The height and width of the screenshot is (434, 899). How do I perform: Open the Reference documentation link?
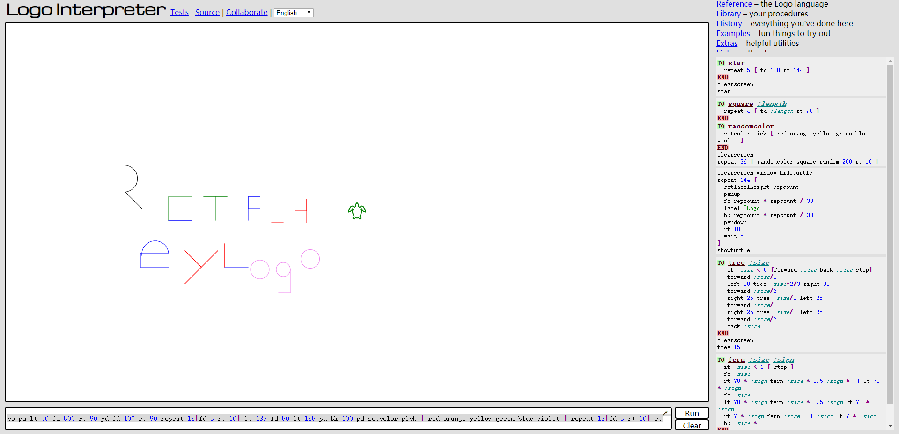[734, 4]
